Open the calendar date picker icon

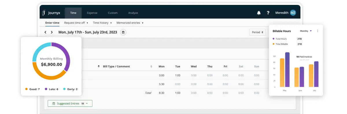pos(123,32)
